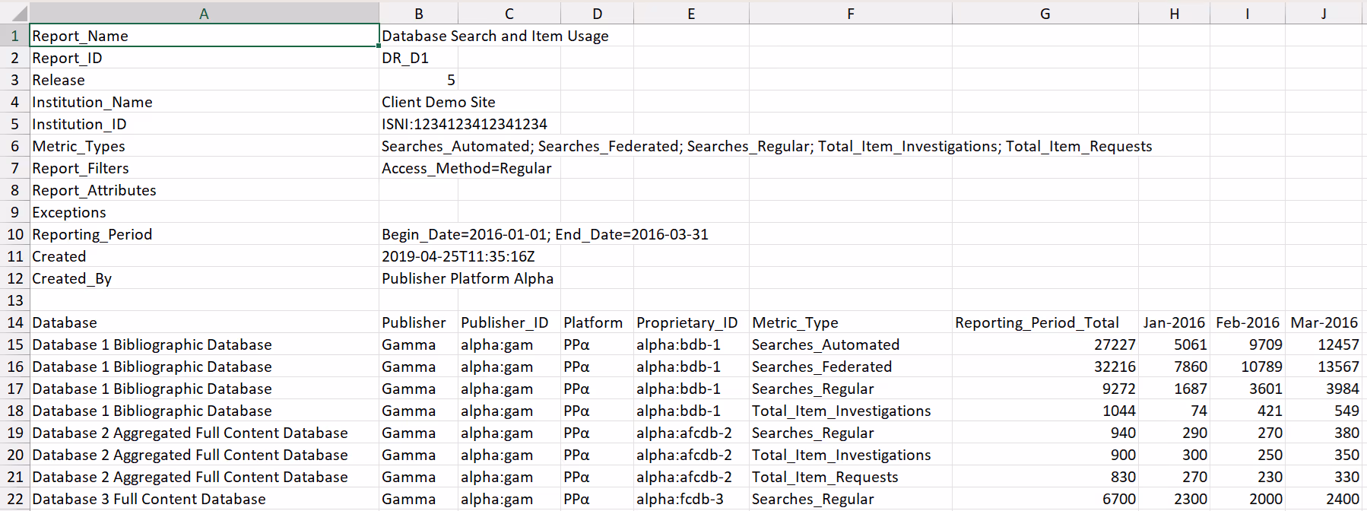Click the Mar-2016 value 2400
1367x511 pixels.
(1324, 499)
